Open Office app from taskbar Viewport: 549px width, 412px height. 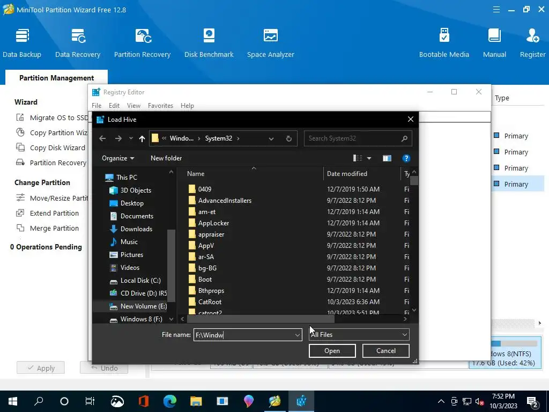pos(144,401)
